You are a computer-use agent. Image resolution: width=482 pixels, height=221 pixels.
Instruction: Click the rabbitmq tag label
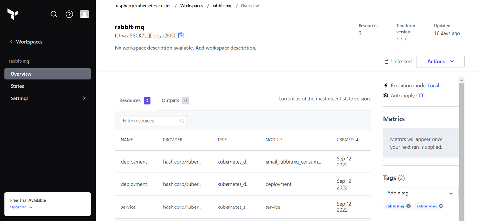click(395, 206)
